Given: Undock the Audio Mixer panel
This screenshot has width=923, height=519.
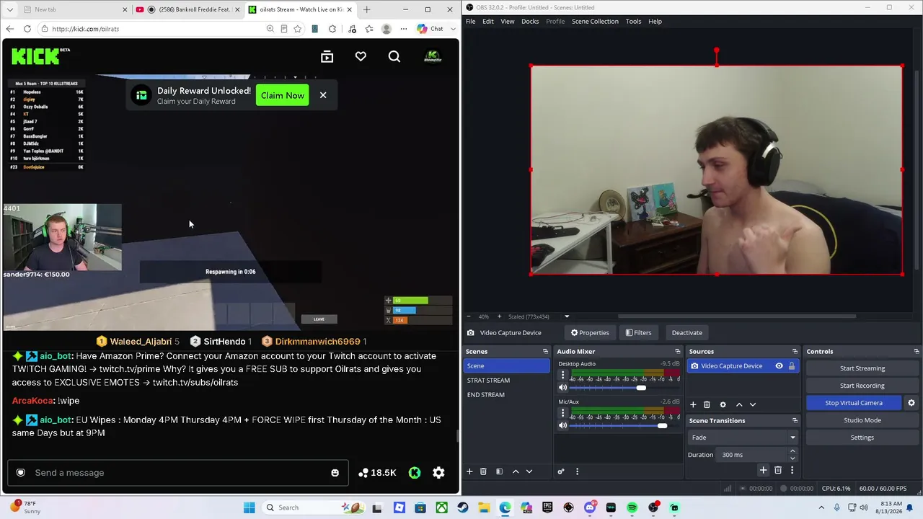Looking at the screenshot, I should click(x=677, y=352).
